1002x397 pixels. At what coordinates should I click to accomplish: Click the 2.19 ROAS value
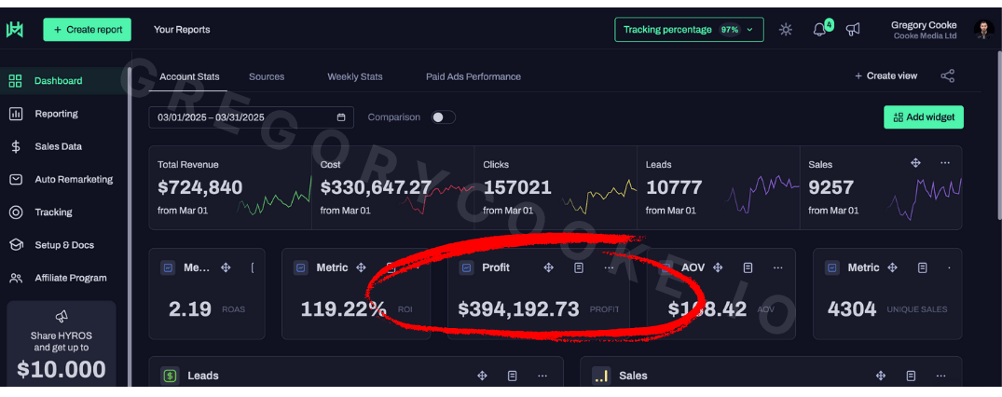[190, 309]
